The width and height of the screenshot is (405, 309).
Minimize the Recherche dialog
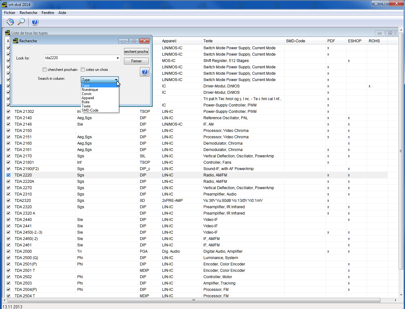pos(123,41)
